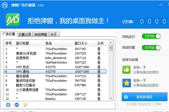Click the list scrollbar up arrow
169x112 pixels.
tap(111, 42)
